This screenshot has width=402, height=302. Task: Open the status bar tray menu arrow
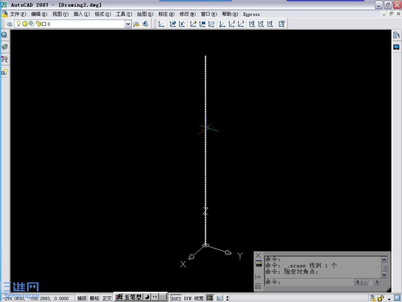point(389,299)
